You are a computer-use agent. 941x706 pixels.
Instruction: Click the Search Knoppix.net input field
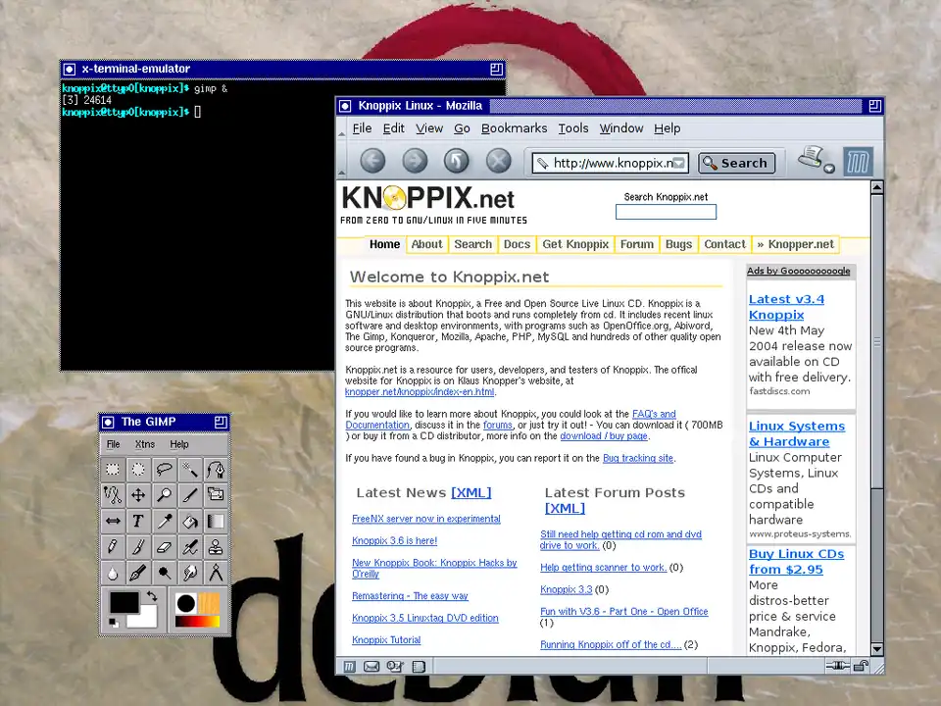666,212
